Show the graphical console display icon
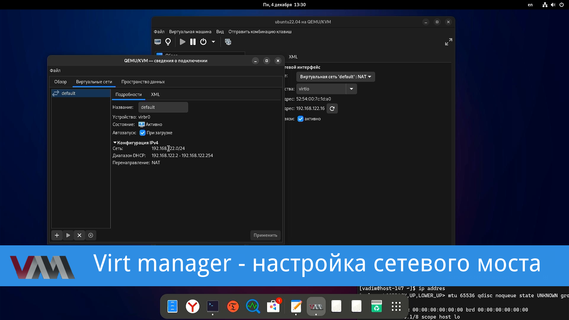569x320 pixels. [157, 42]
